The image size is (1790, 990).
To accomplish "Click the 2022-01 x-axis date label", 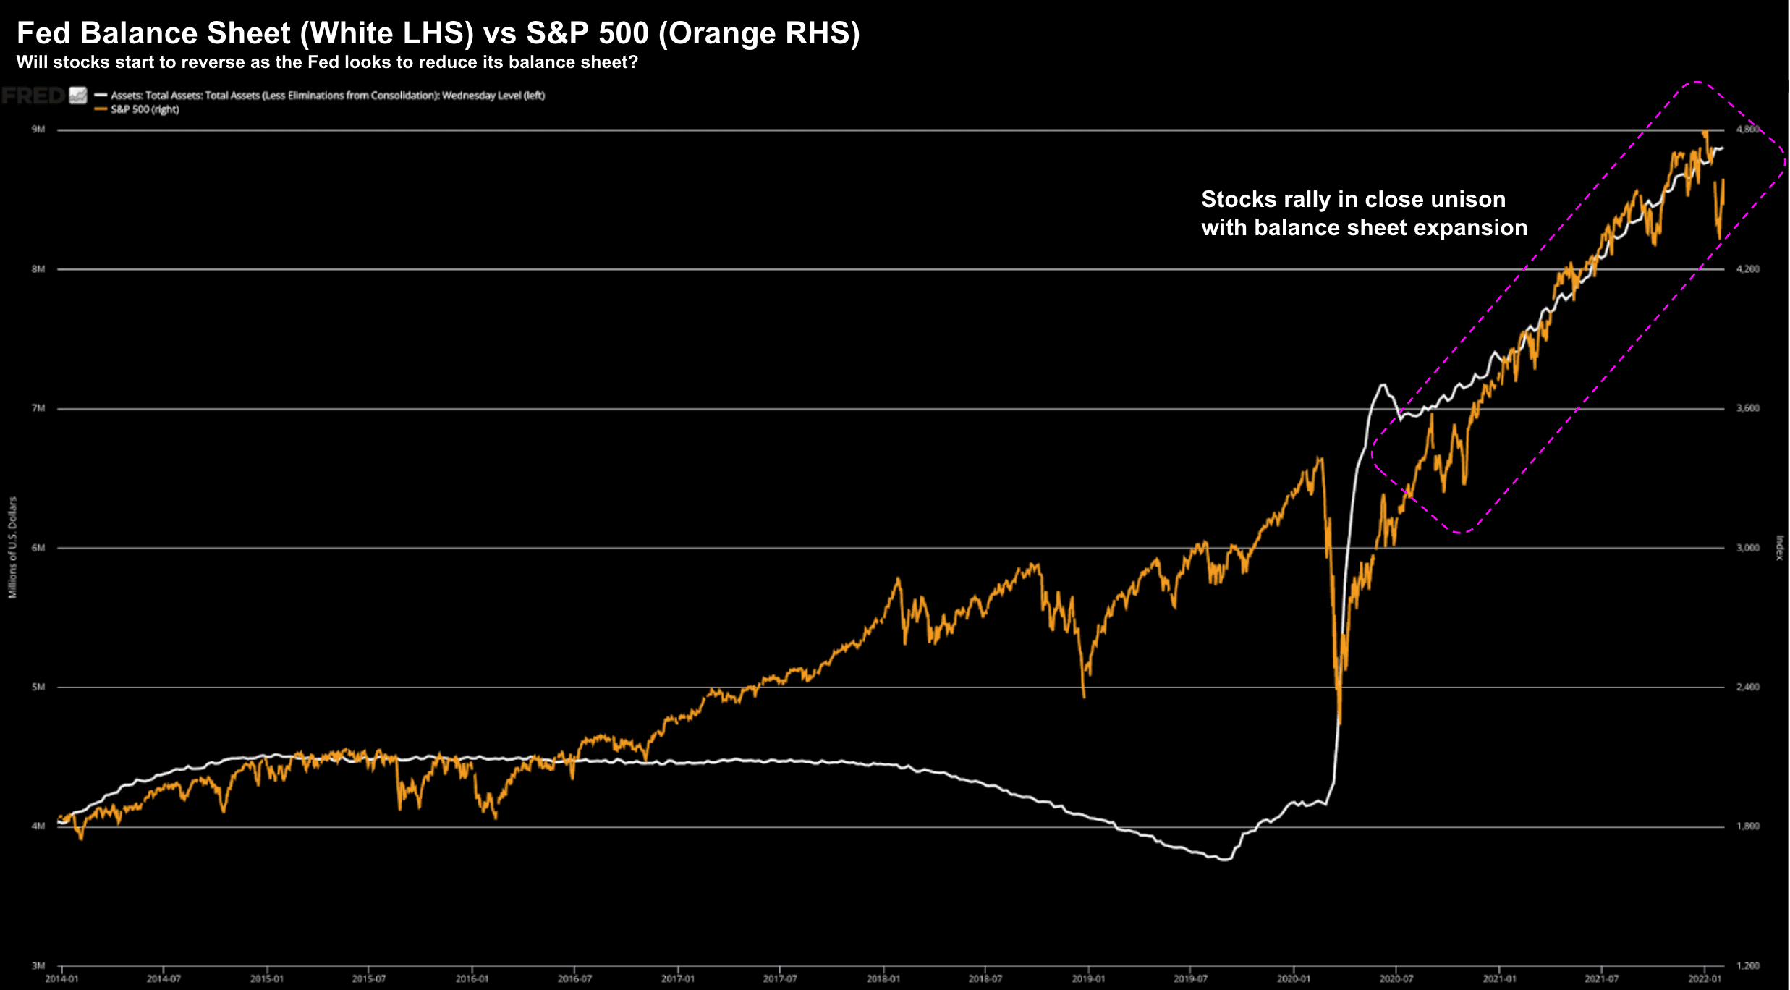I will coord(1705,978).
